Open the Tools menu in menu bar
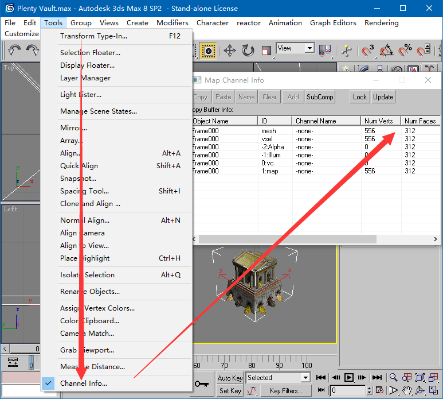 pyautogui.click(x=53, y=23)
